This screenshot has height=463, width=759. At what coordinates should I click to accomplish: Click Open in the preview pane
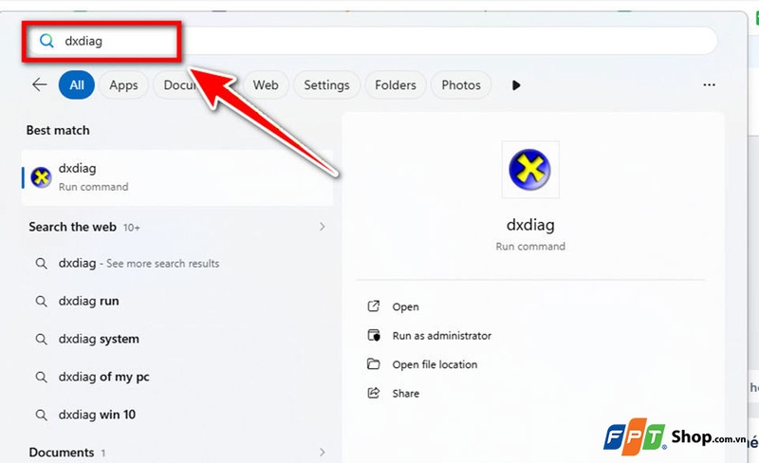tap(406, 306)
